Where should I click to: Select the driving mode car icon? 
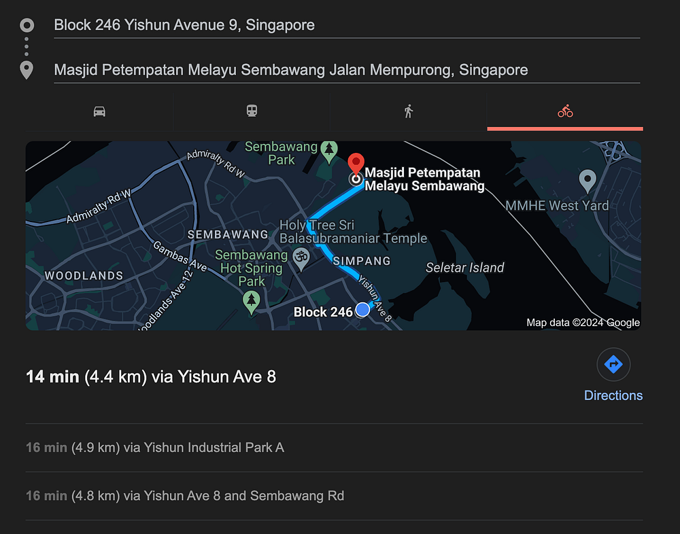(99, 112)
